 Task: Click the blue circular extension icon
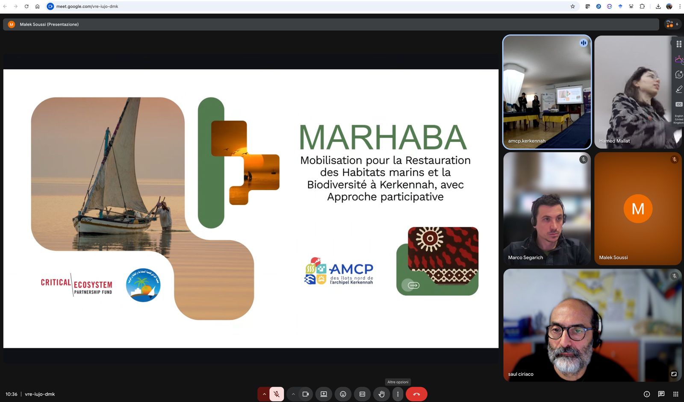[x=598, y=6]
